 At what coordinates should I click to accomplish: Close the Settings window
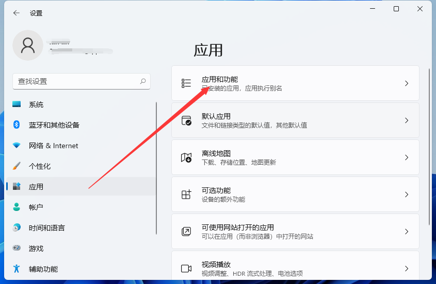coord(420,9)
